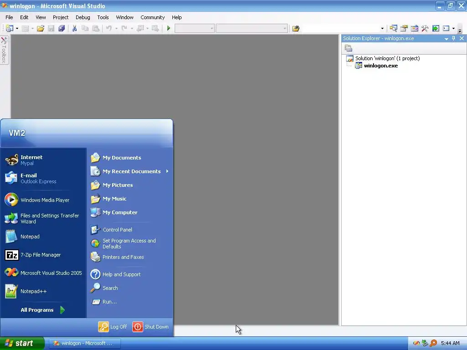Open the Window menu
The image size is (467, 350).
point(125,17)
